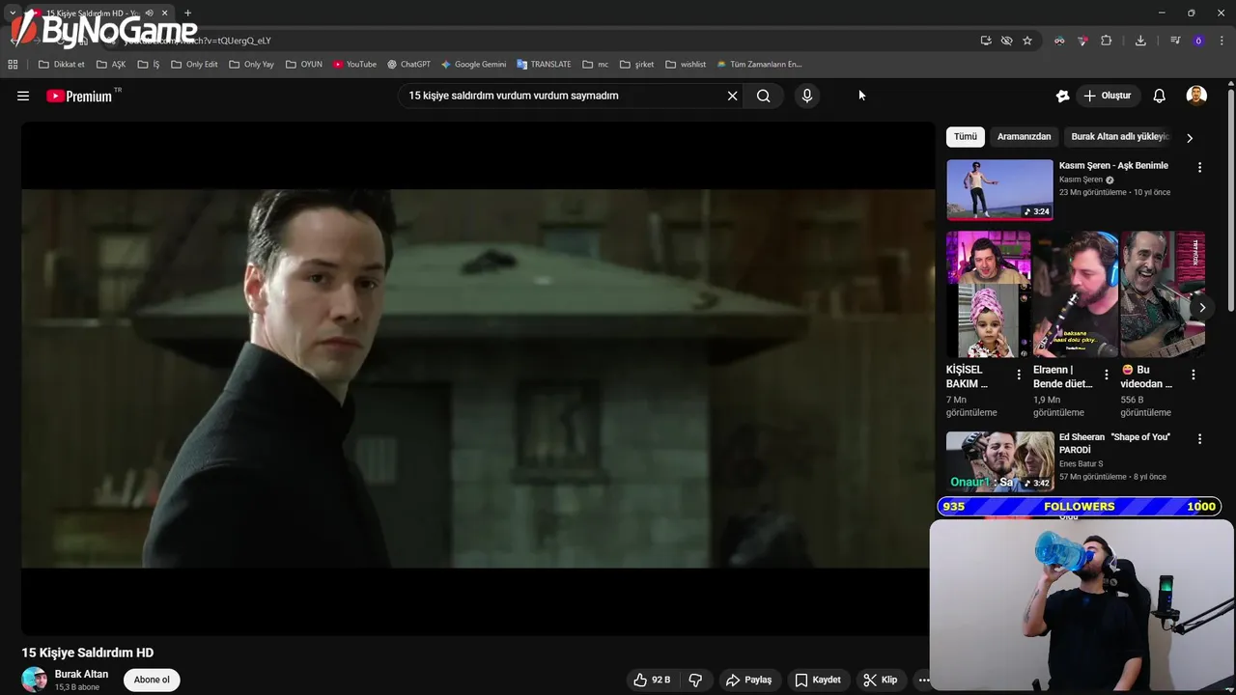Open options for Elraenn short
The height and width of the screenshot is (695, 1236).
tap(1107, 375)
